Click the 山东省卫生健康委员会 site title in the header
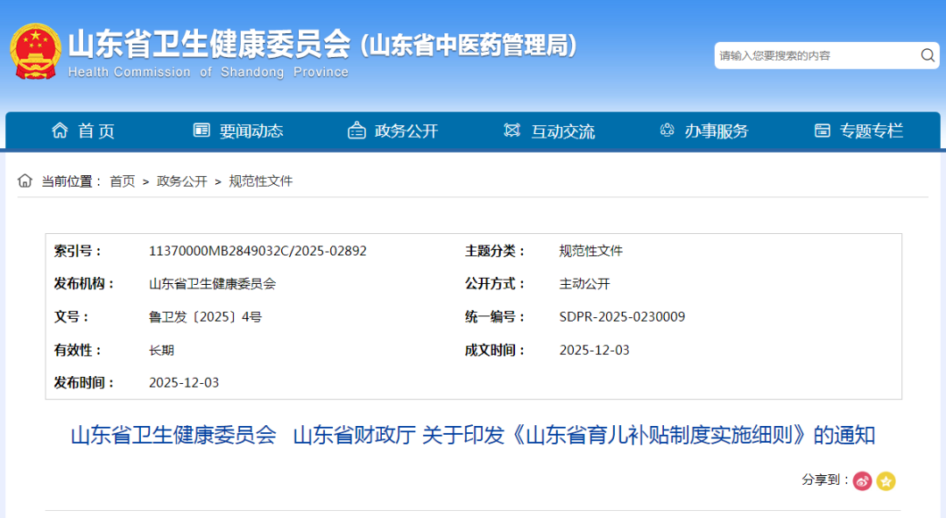The image size is (946, 518). [208, 45]
